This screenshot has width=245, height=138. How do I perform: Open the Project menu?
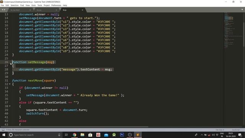47,5
